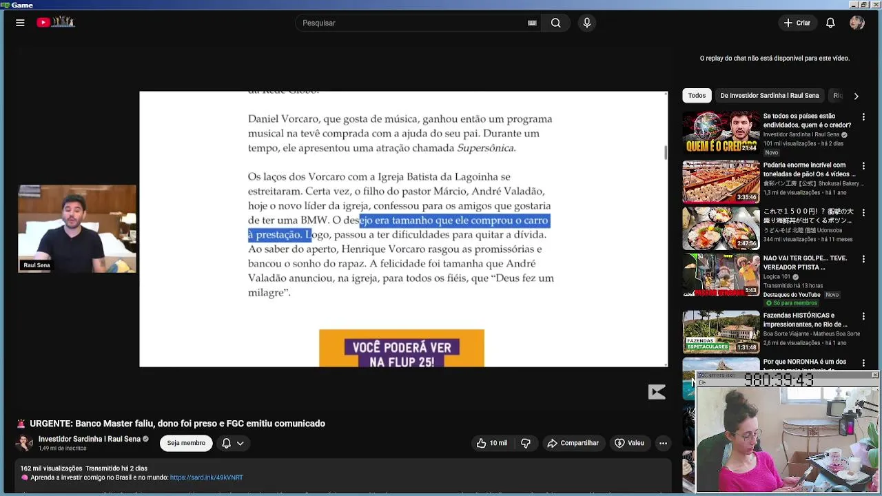
Task: Click the 'Só para membros' badge
Action: tap(790, 303)
